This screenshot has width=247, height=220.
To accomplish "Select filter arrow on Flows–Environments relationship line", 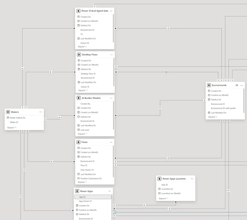I will (168, 158).
